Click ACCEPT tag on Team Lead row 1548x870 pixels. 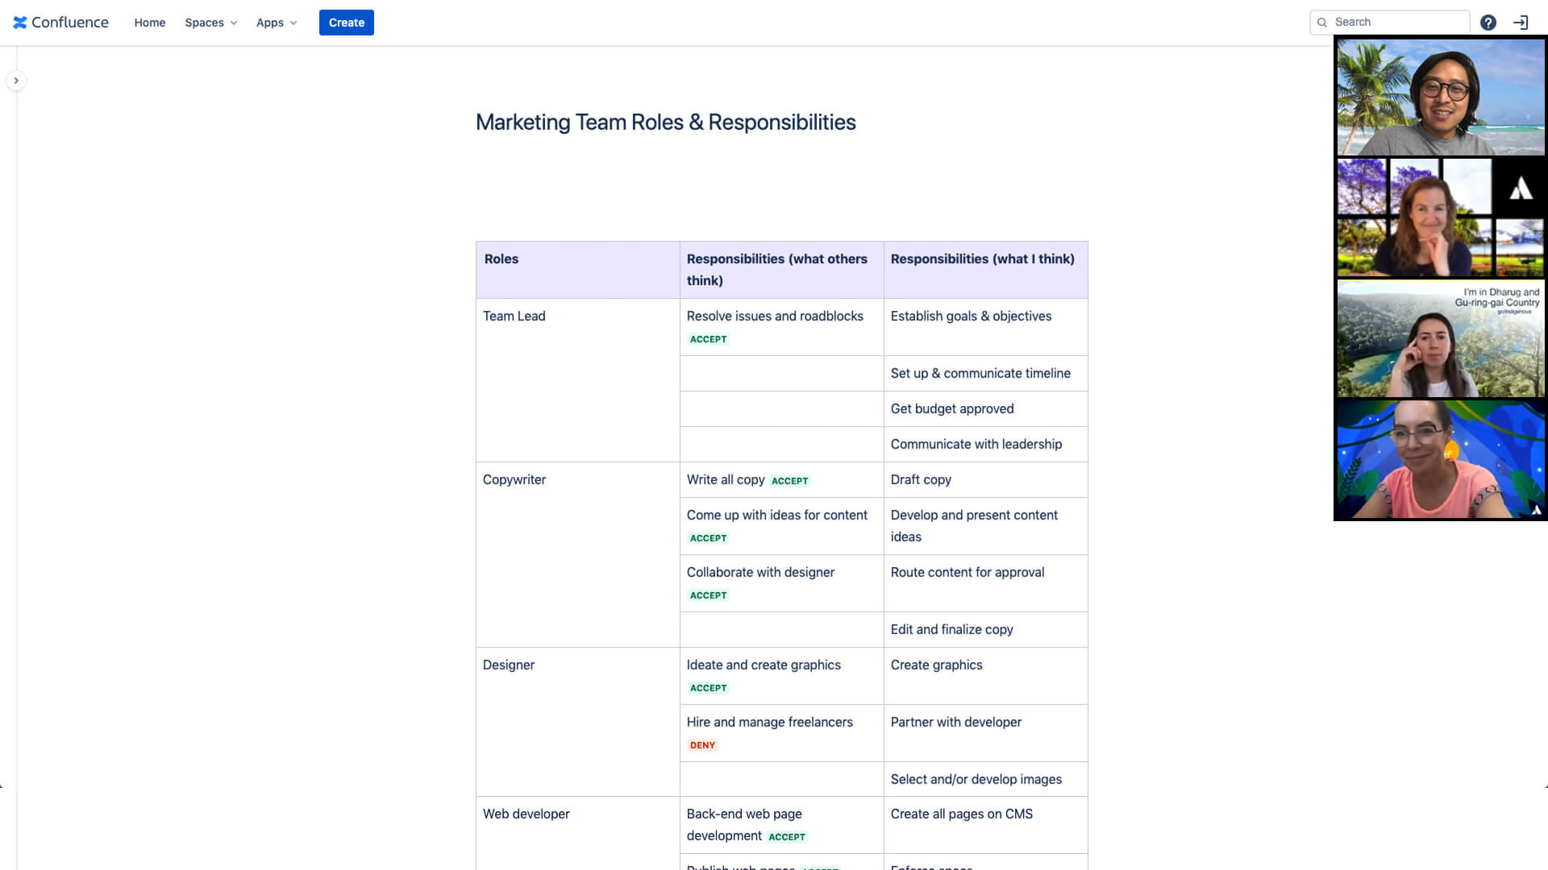point(708,338)
